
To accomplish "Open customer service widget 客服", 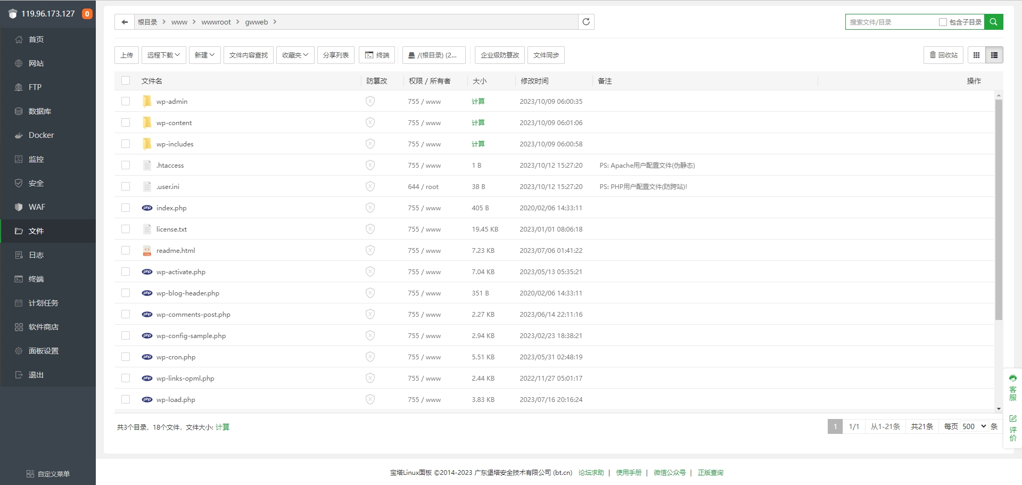I will click(x=1012, y=388).
